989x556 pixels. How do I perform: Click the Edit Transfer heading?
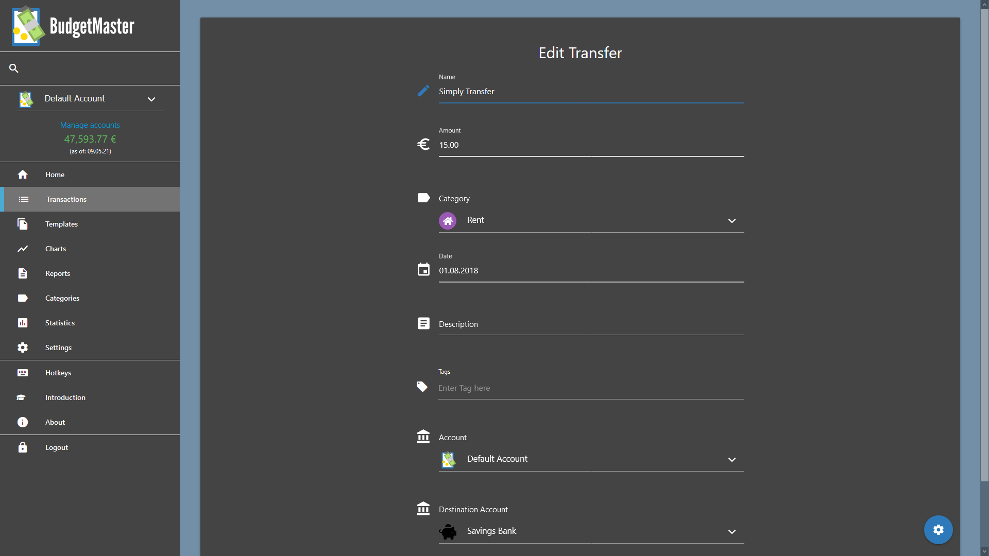pos(580,53)
